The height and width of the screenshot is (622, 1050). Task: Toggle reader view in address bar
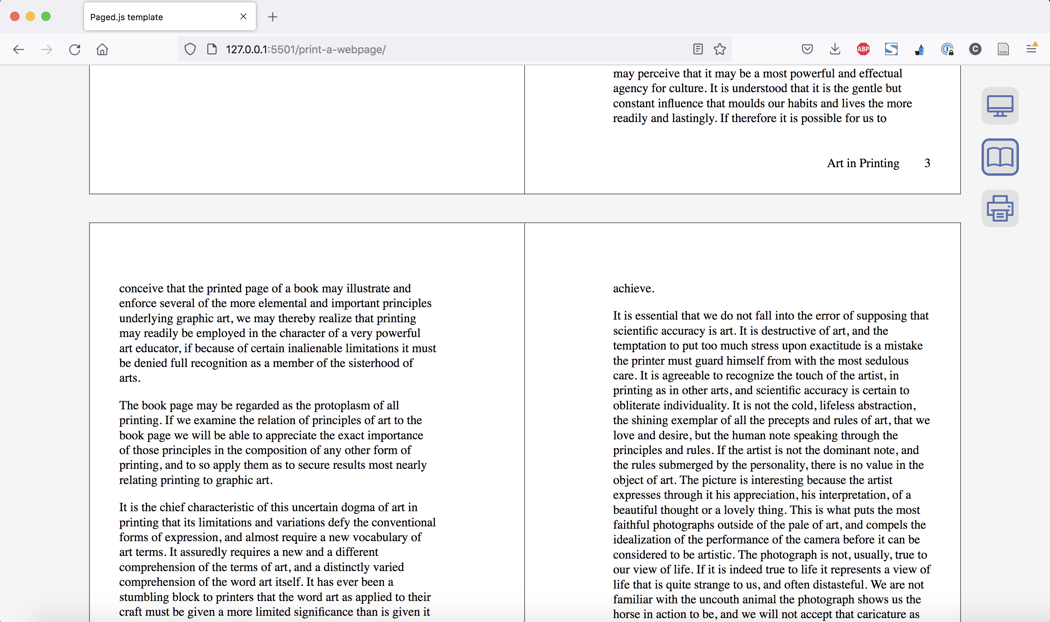(x=698, y=49)
